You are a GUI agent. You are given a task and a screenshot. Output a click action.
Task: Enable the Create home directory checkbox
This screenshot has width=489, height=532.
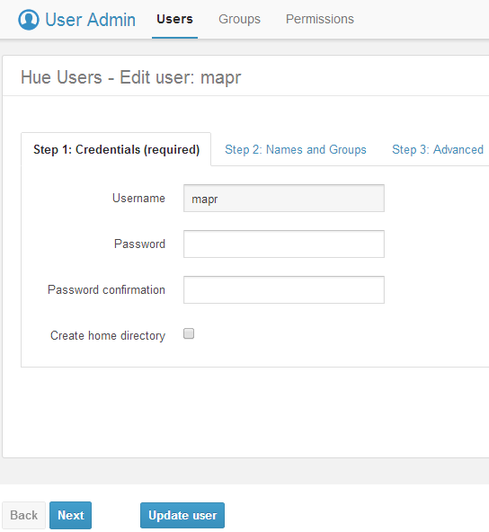click(x=189, y=333)
